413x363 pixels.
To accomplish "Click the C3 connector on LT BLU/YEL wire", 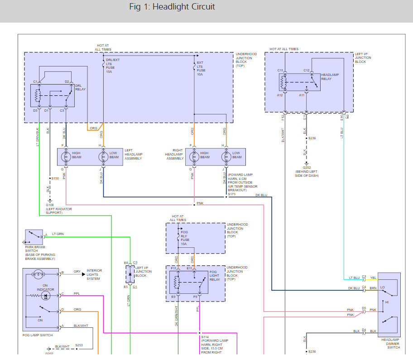I will (x=364, y=279).
